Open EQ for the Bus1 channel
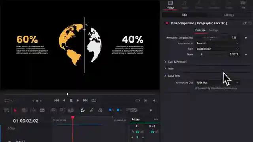Image resolution: width=253 pixels, height=142 pixels. (152, 132)
